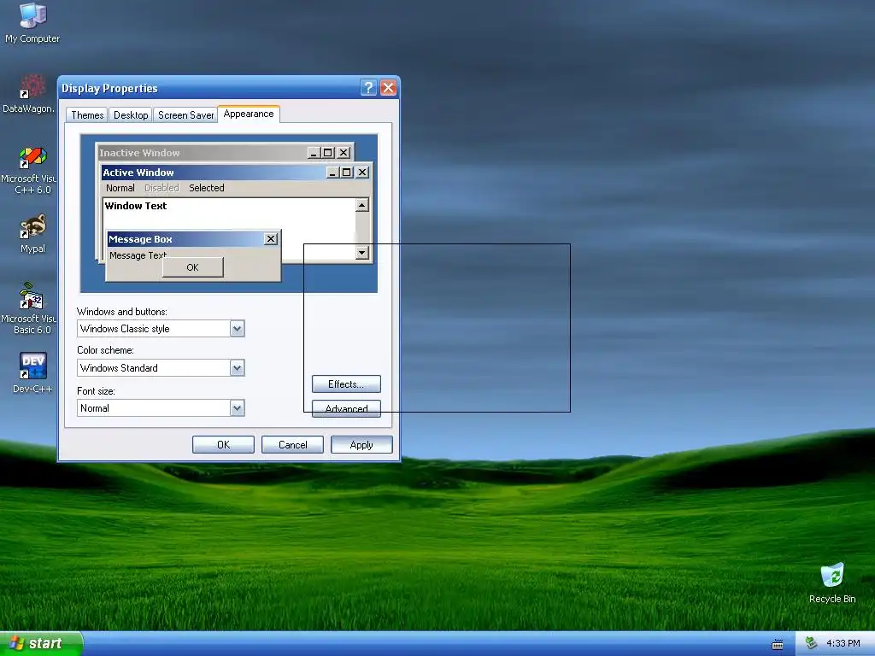The height and width of the screenshot is (656, 875).
Task: Click the Window Text in preview
Action: coord(136,206)
